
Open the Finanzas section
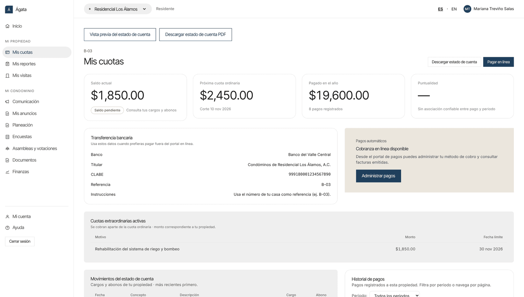pyautogui.click(x=37, y=172)
